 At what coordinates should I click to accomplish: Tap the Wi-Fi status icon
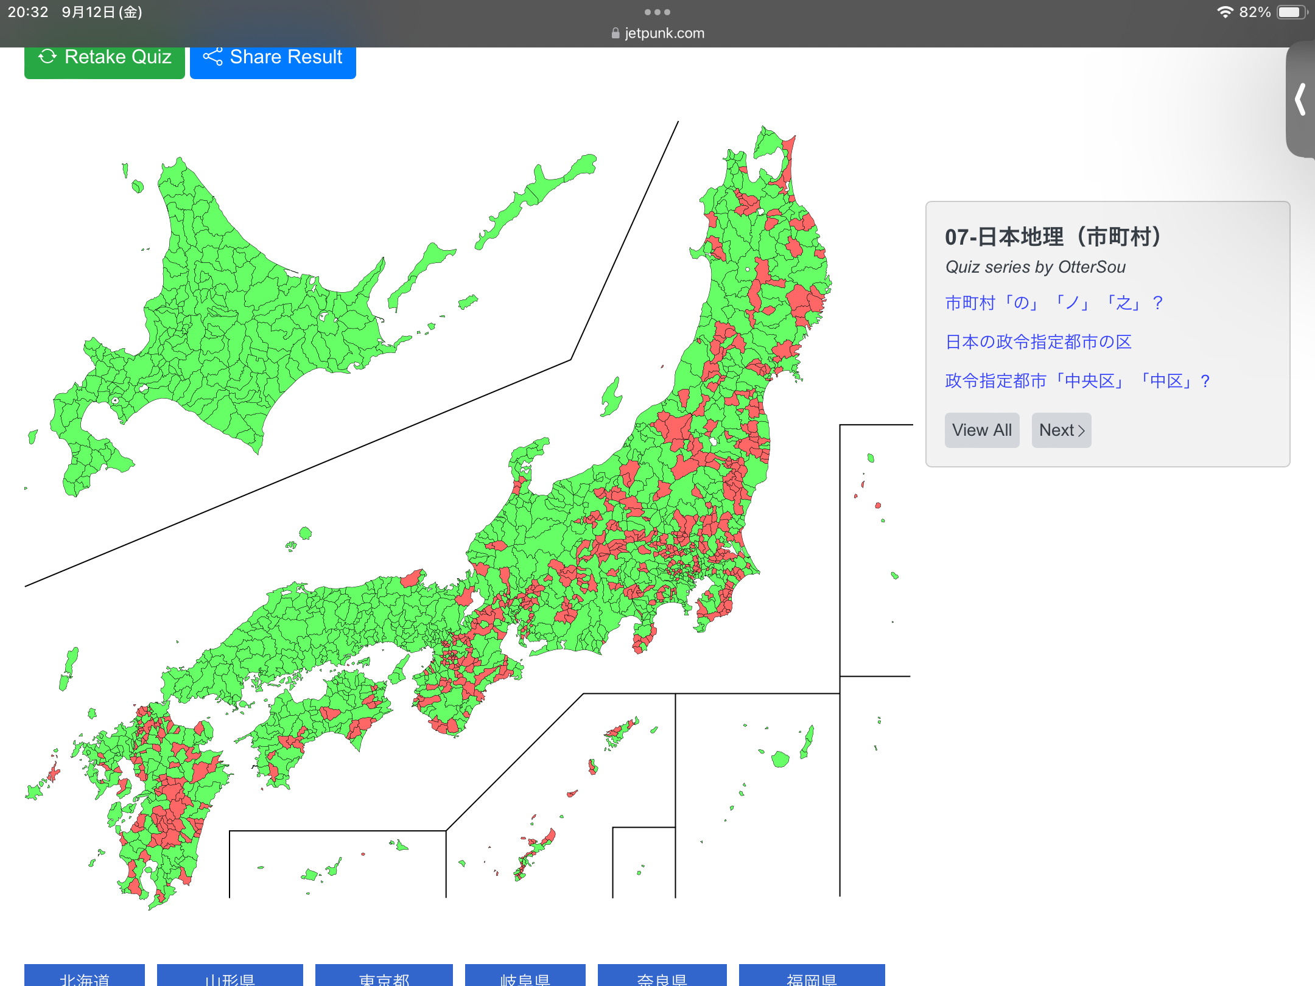click(x=1224, y=12)
